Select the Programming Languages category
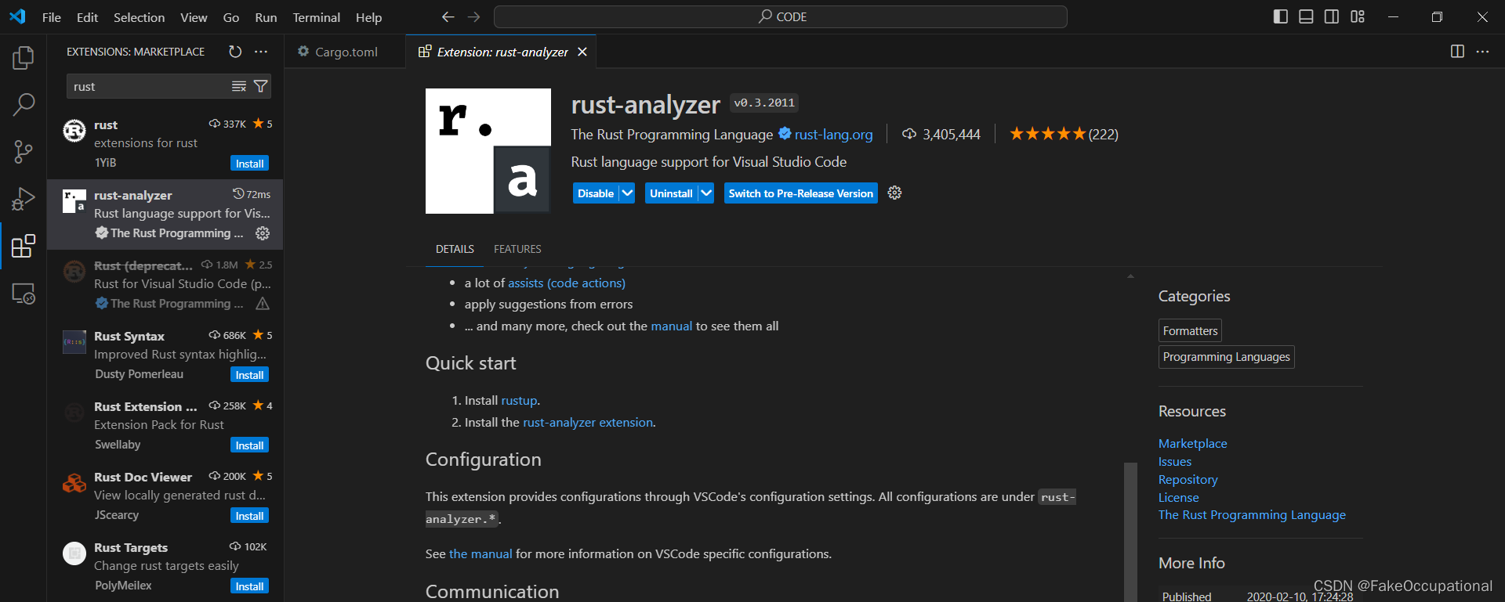The image size is (1505, 602). click(1226, 356)
